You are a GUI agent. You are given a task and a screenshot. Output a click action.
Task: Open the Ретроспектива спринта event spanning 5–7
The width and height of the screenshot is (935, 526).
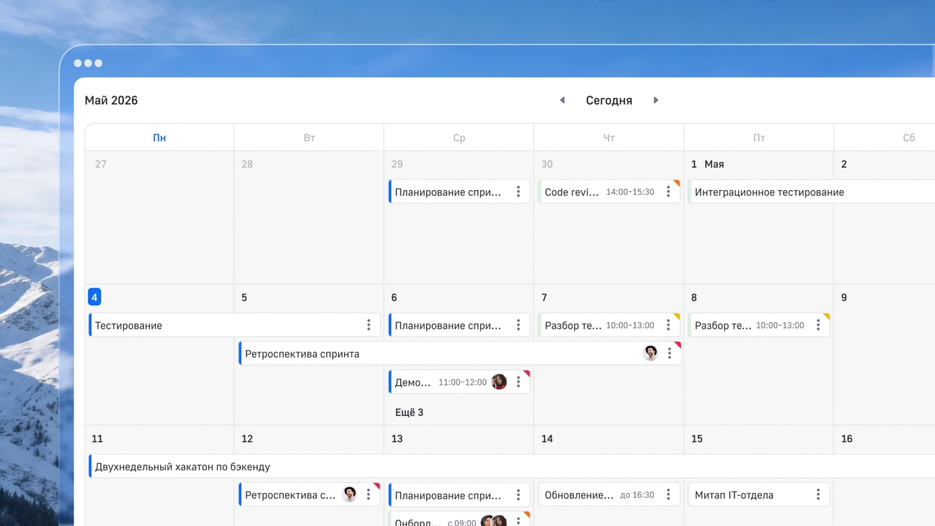(x=460, y=353)
